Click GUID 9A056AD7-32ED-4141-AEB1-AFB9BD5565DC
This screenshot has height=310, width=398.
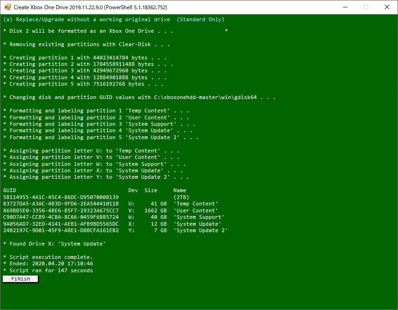click(61, 224)
